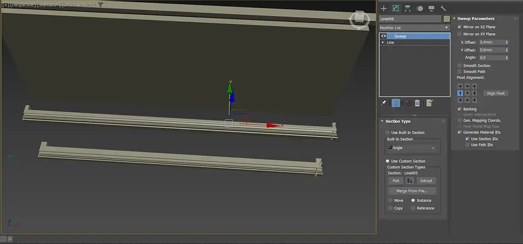This screenshot has height=244, width=523.
Task: Set pivot alignment to center dot
Action: pyautogui.click(x=467, y=93)
